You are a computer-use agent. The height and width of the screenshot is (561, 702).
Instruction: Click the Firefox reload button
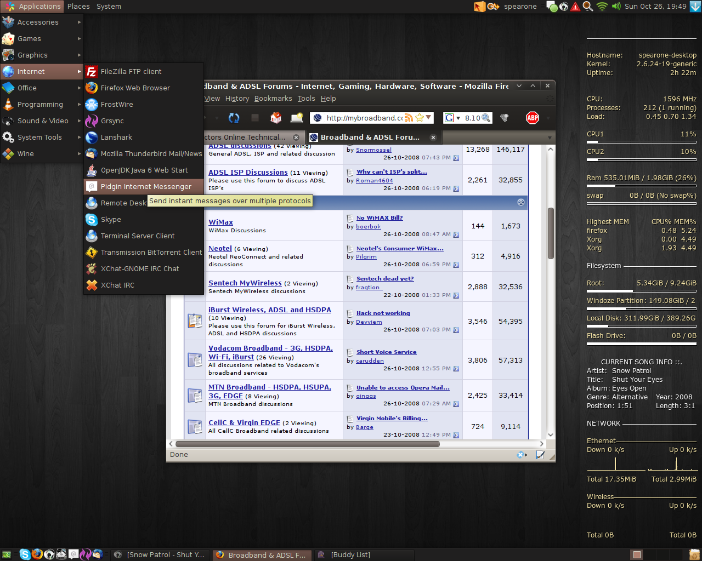234,118
